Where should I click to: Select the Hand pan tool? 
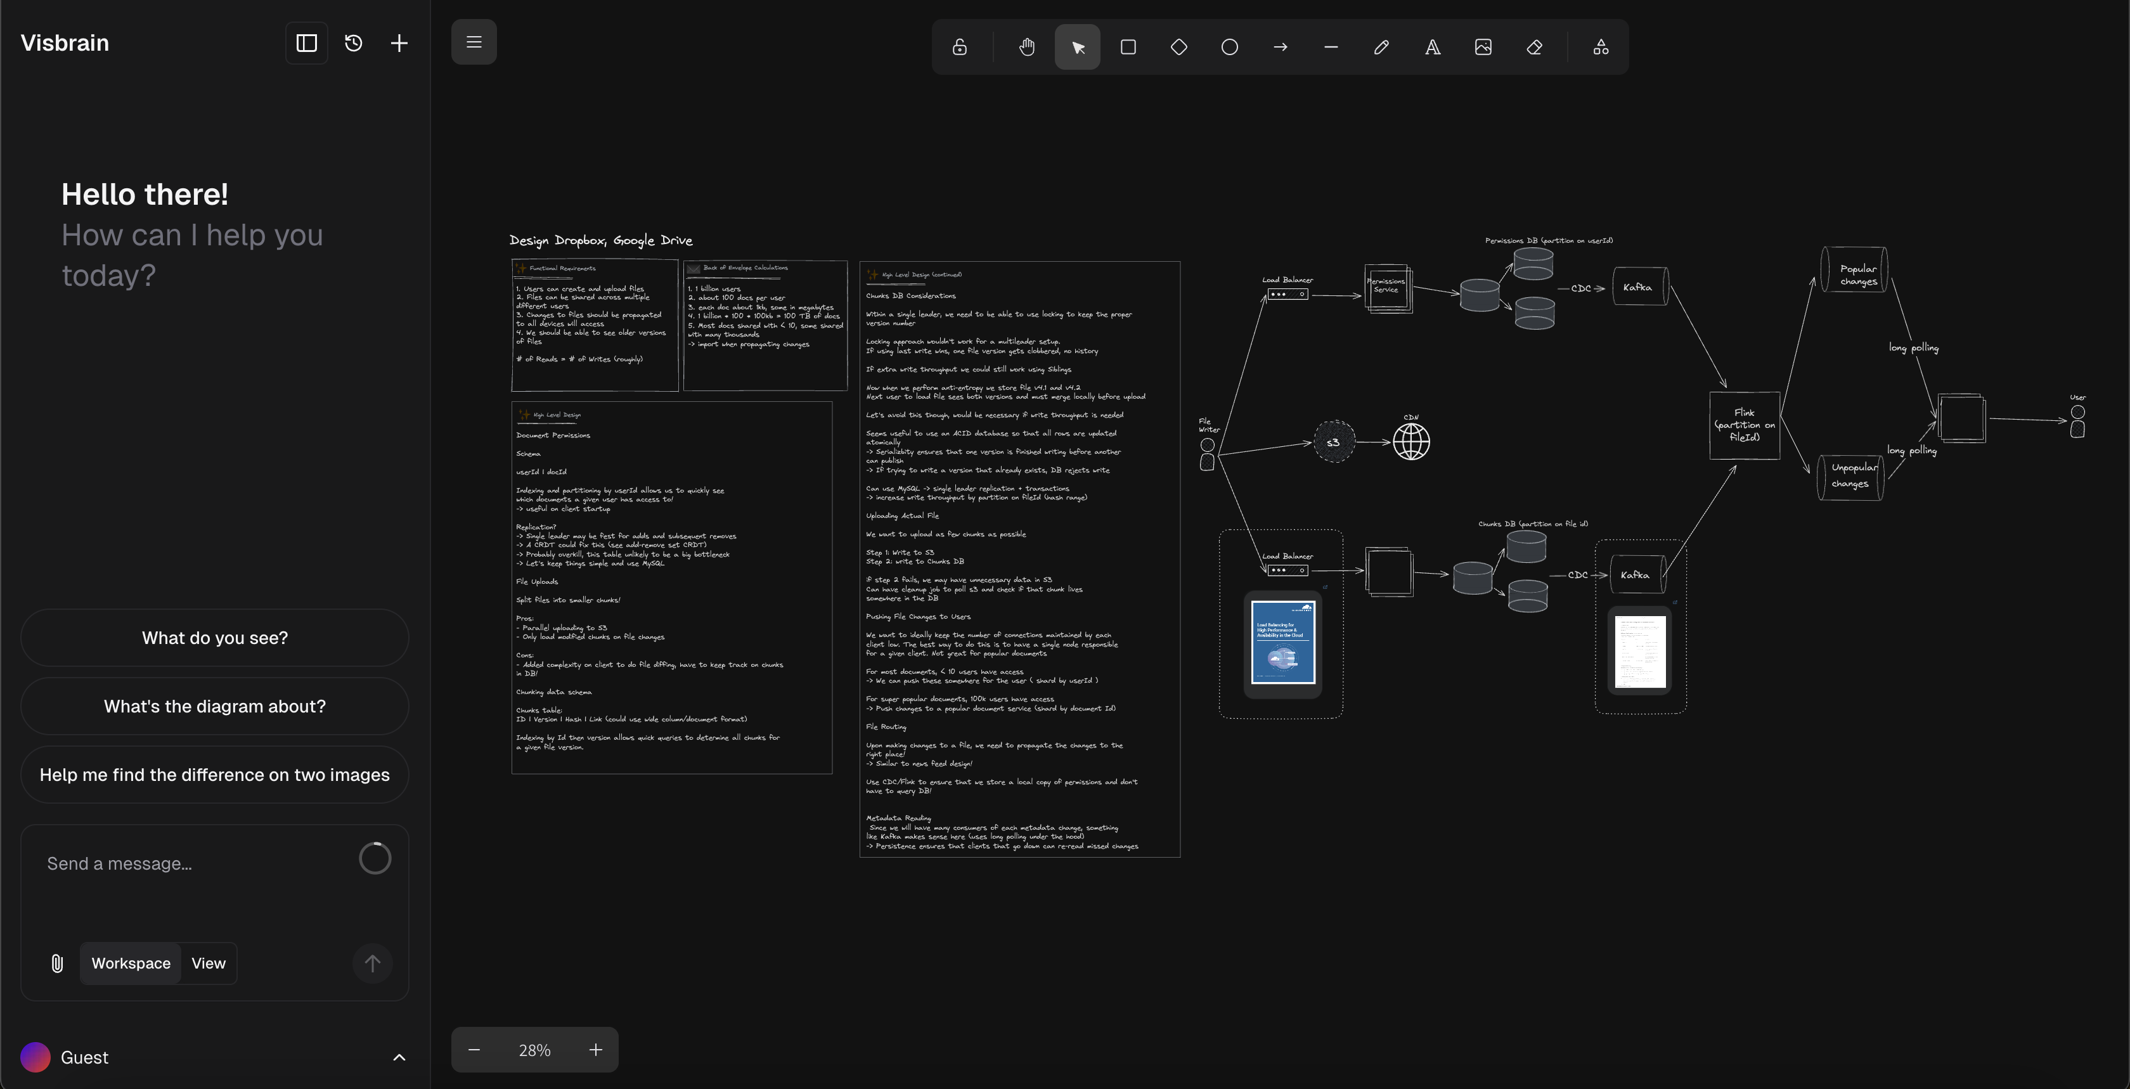point(1027,47)
